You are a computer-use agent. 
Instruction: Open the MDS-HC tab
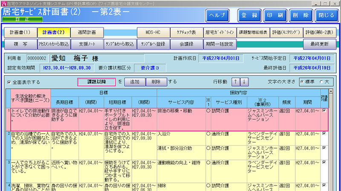click(x=153, y=33)
